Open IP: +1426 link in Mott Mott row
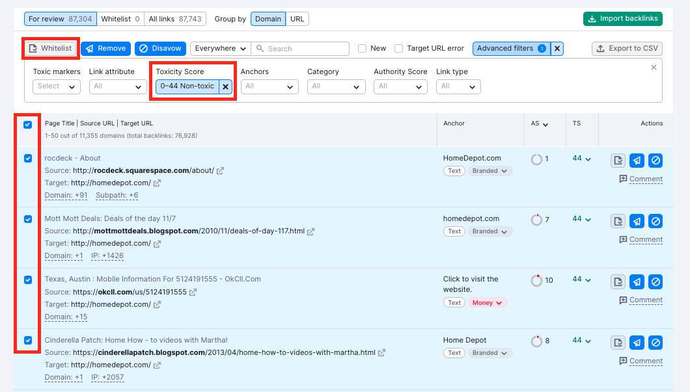The image size is (690, 392). [107, 255]
